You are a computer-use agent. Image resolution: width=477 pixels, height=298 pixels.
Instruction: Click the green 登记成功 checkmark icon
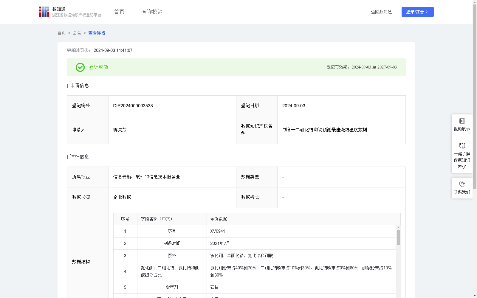click(80, 67)
